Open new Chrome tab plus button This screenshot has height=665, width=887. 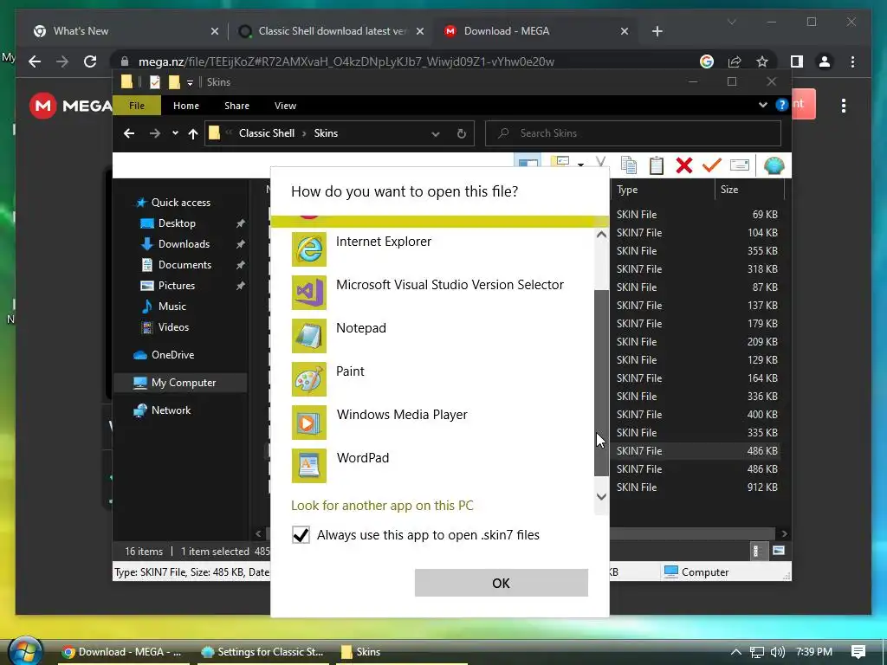click(x=657, y=31)
